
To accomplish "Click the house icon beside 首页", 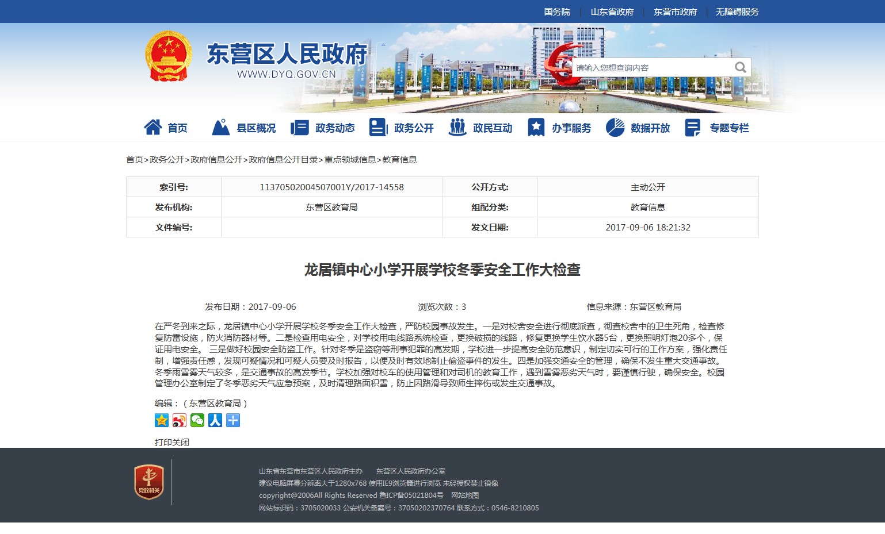I will click(x=152, y=127).
